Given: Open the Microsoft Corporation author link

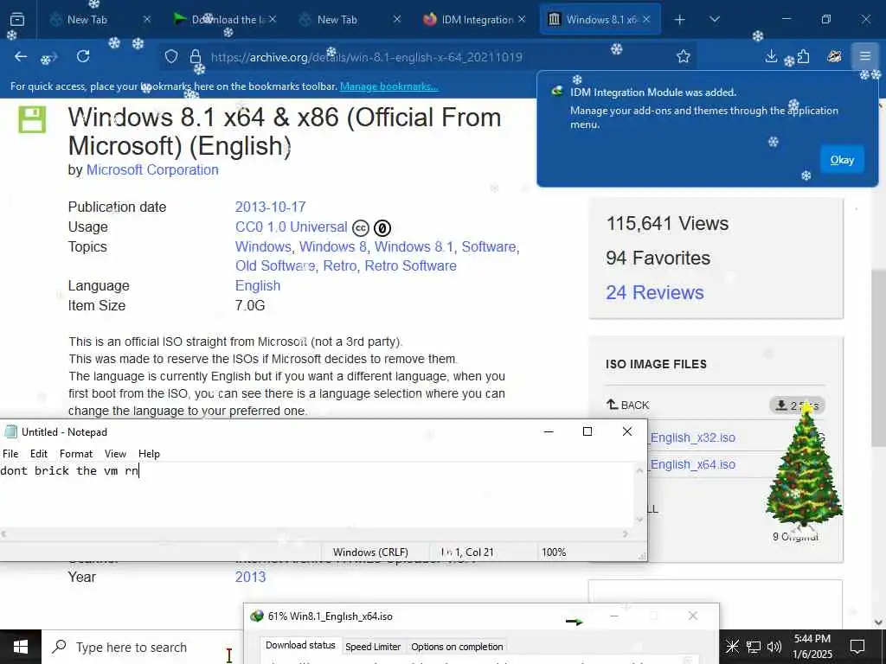Looking at the screenshot, I should (152, 170).
